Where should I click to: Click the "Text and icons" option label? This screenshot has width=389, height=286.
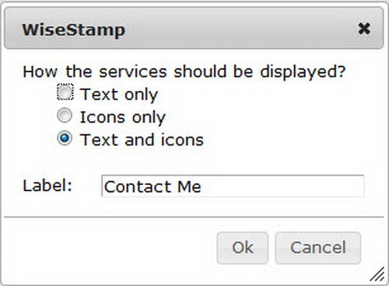(142, 140)
